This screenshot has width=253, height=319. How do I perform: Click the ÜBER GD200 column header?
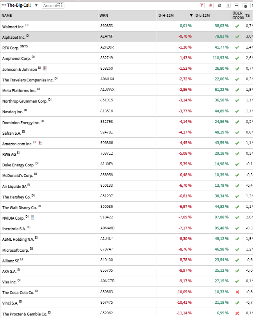click(x=237, y=16)
